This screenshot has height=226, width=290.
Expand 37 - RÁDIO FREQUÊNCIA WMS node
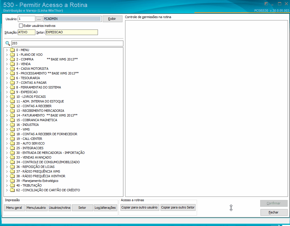pyautogui.click(x=7, y=171)
